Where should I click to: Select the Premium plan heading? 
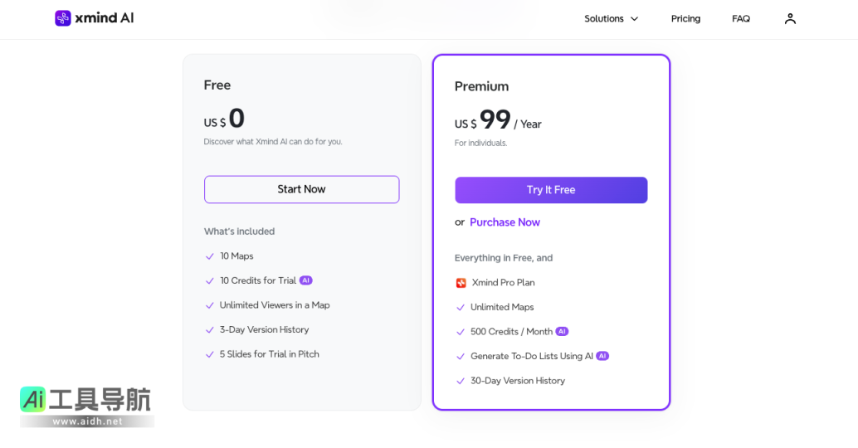[481, 86]
